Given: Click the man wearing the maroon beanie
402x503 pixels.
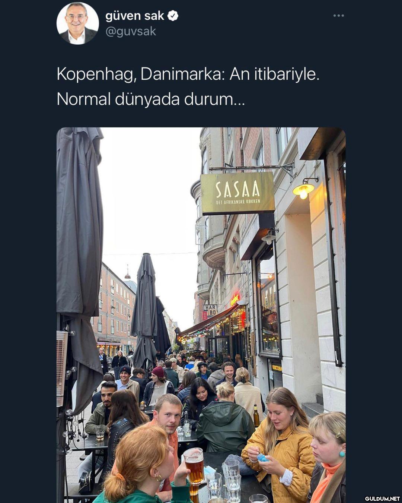Looking at the screenshot, I should [x=158, y=386].
